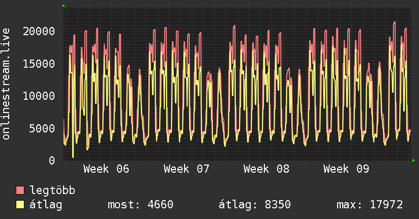Click the red legtöbb legend swatch
The height and width of the screenshot is (219, 419).
click(20, 191)
